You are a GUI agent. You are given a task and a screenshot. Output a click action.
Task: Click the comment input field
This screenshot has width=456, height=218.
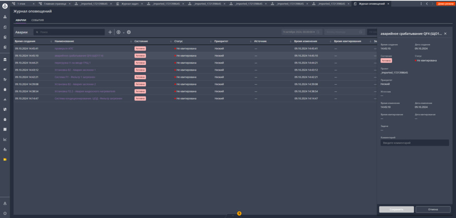415,143
